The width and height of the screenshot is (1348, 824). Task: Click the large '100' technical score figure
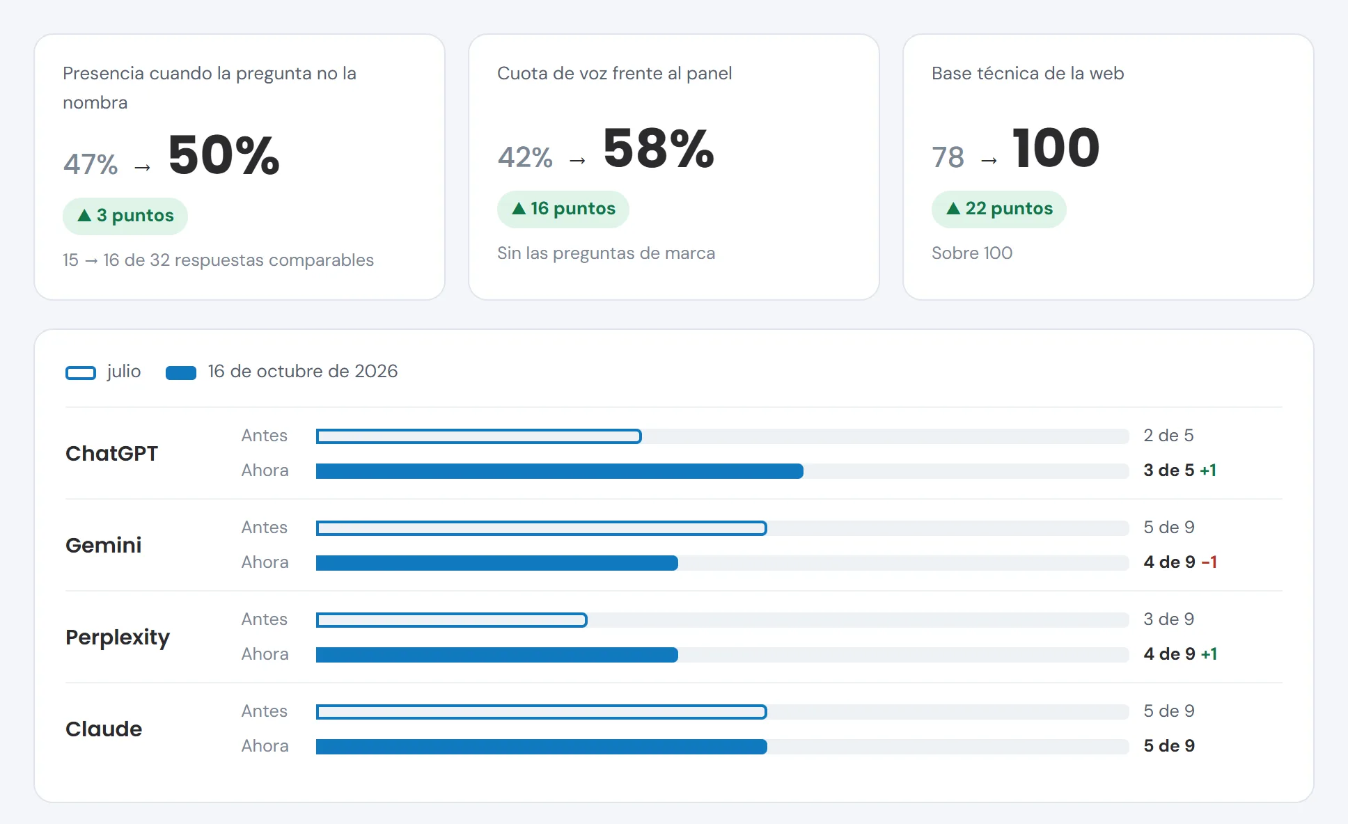pyautogui.click(x=1056, y=148)
